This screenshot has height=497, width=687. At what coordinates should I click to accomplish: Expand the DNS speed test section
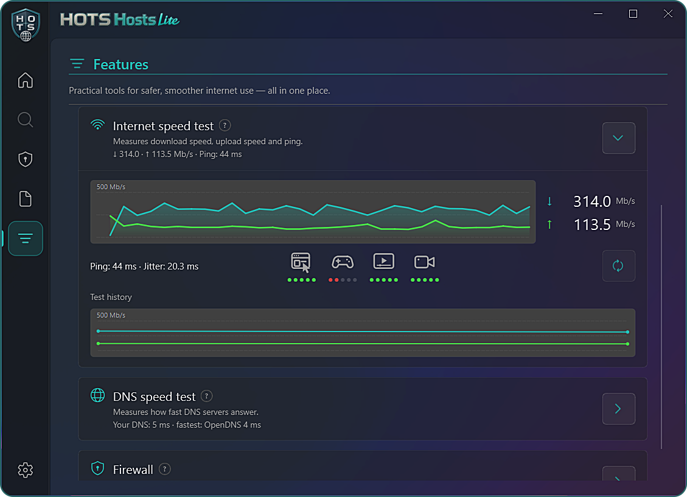tap(618, 409)
